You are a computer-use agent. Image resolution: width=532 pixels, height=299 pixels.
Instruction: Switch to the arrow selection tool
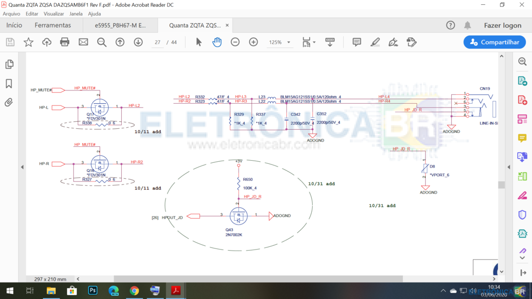click(198, 42)
